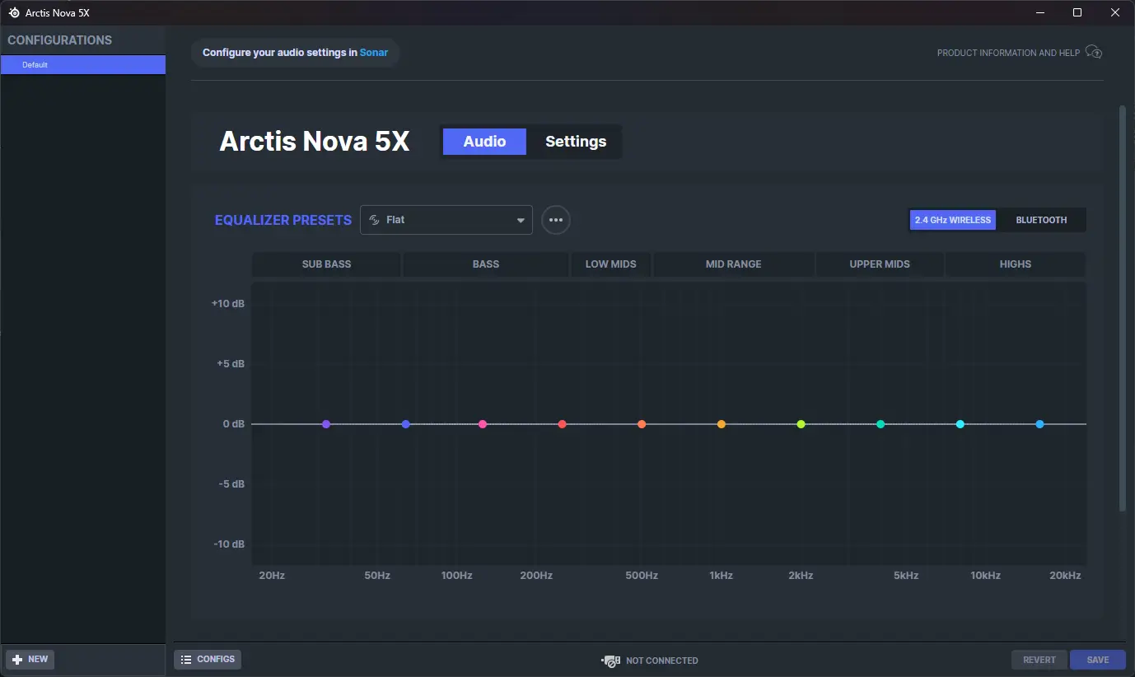Click the 50Hz frequency label

click(377, 576)
